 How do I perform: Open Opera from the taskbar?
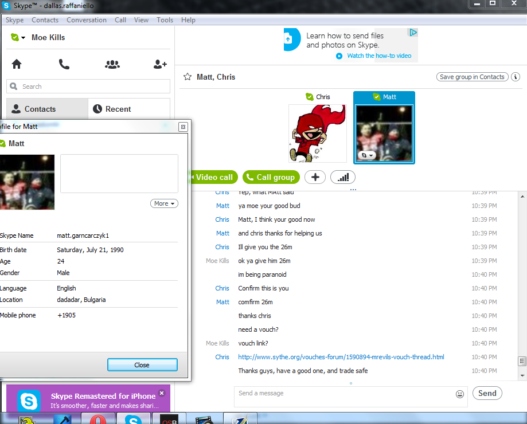[98, 419]
